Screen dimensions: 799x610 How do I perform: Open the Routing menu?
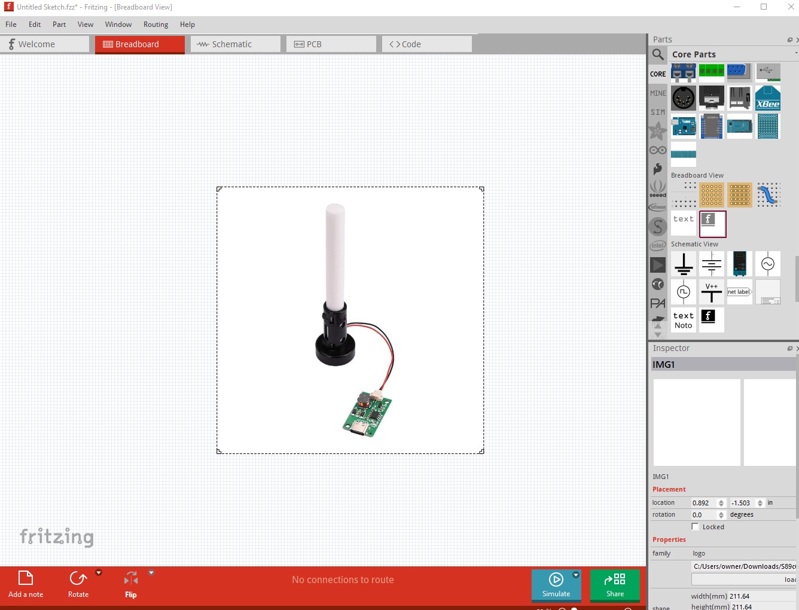click(155, 25)
